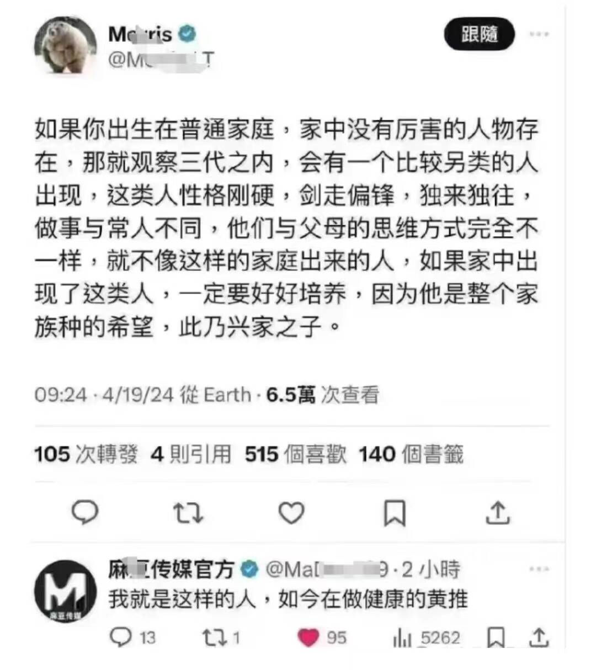Open the 4 則引用 quotes list

pos(191,454)
